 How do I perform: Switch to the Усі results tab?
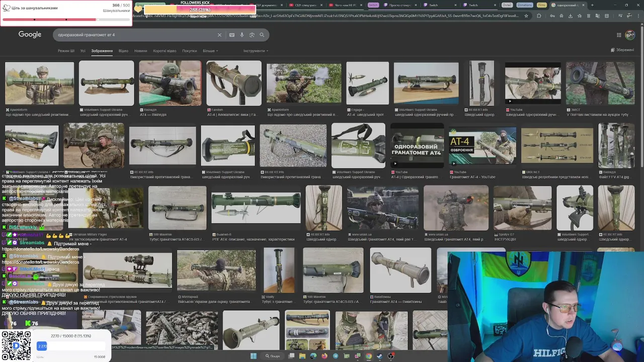pyautogui.click(x=83, y=51)
